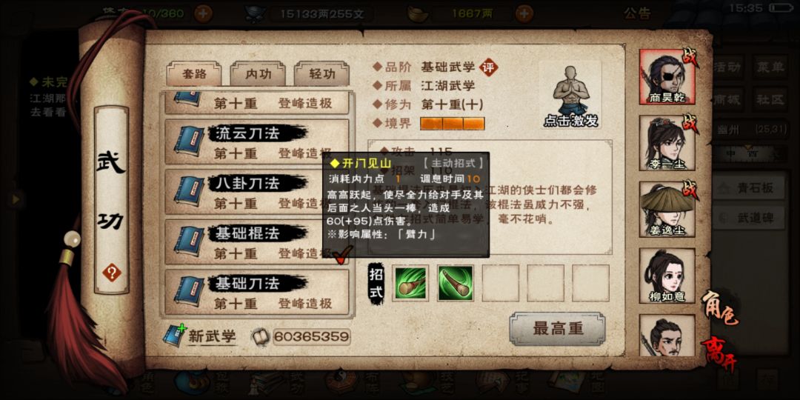The width and height of the screenshot is (800, 400).
Task: Tap the plus icon beside stamina counter
Action: (202, 13)
